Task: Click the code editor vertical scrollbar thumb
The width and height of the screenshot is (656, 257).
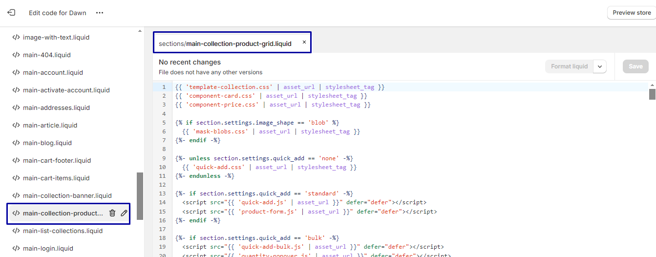Action: pos(652,94)
